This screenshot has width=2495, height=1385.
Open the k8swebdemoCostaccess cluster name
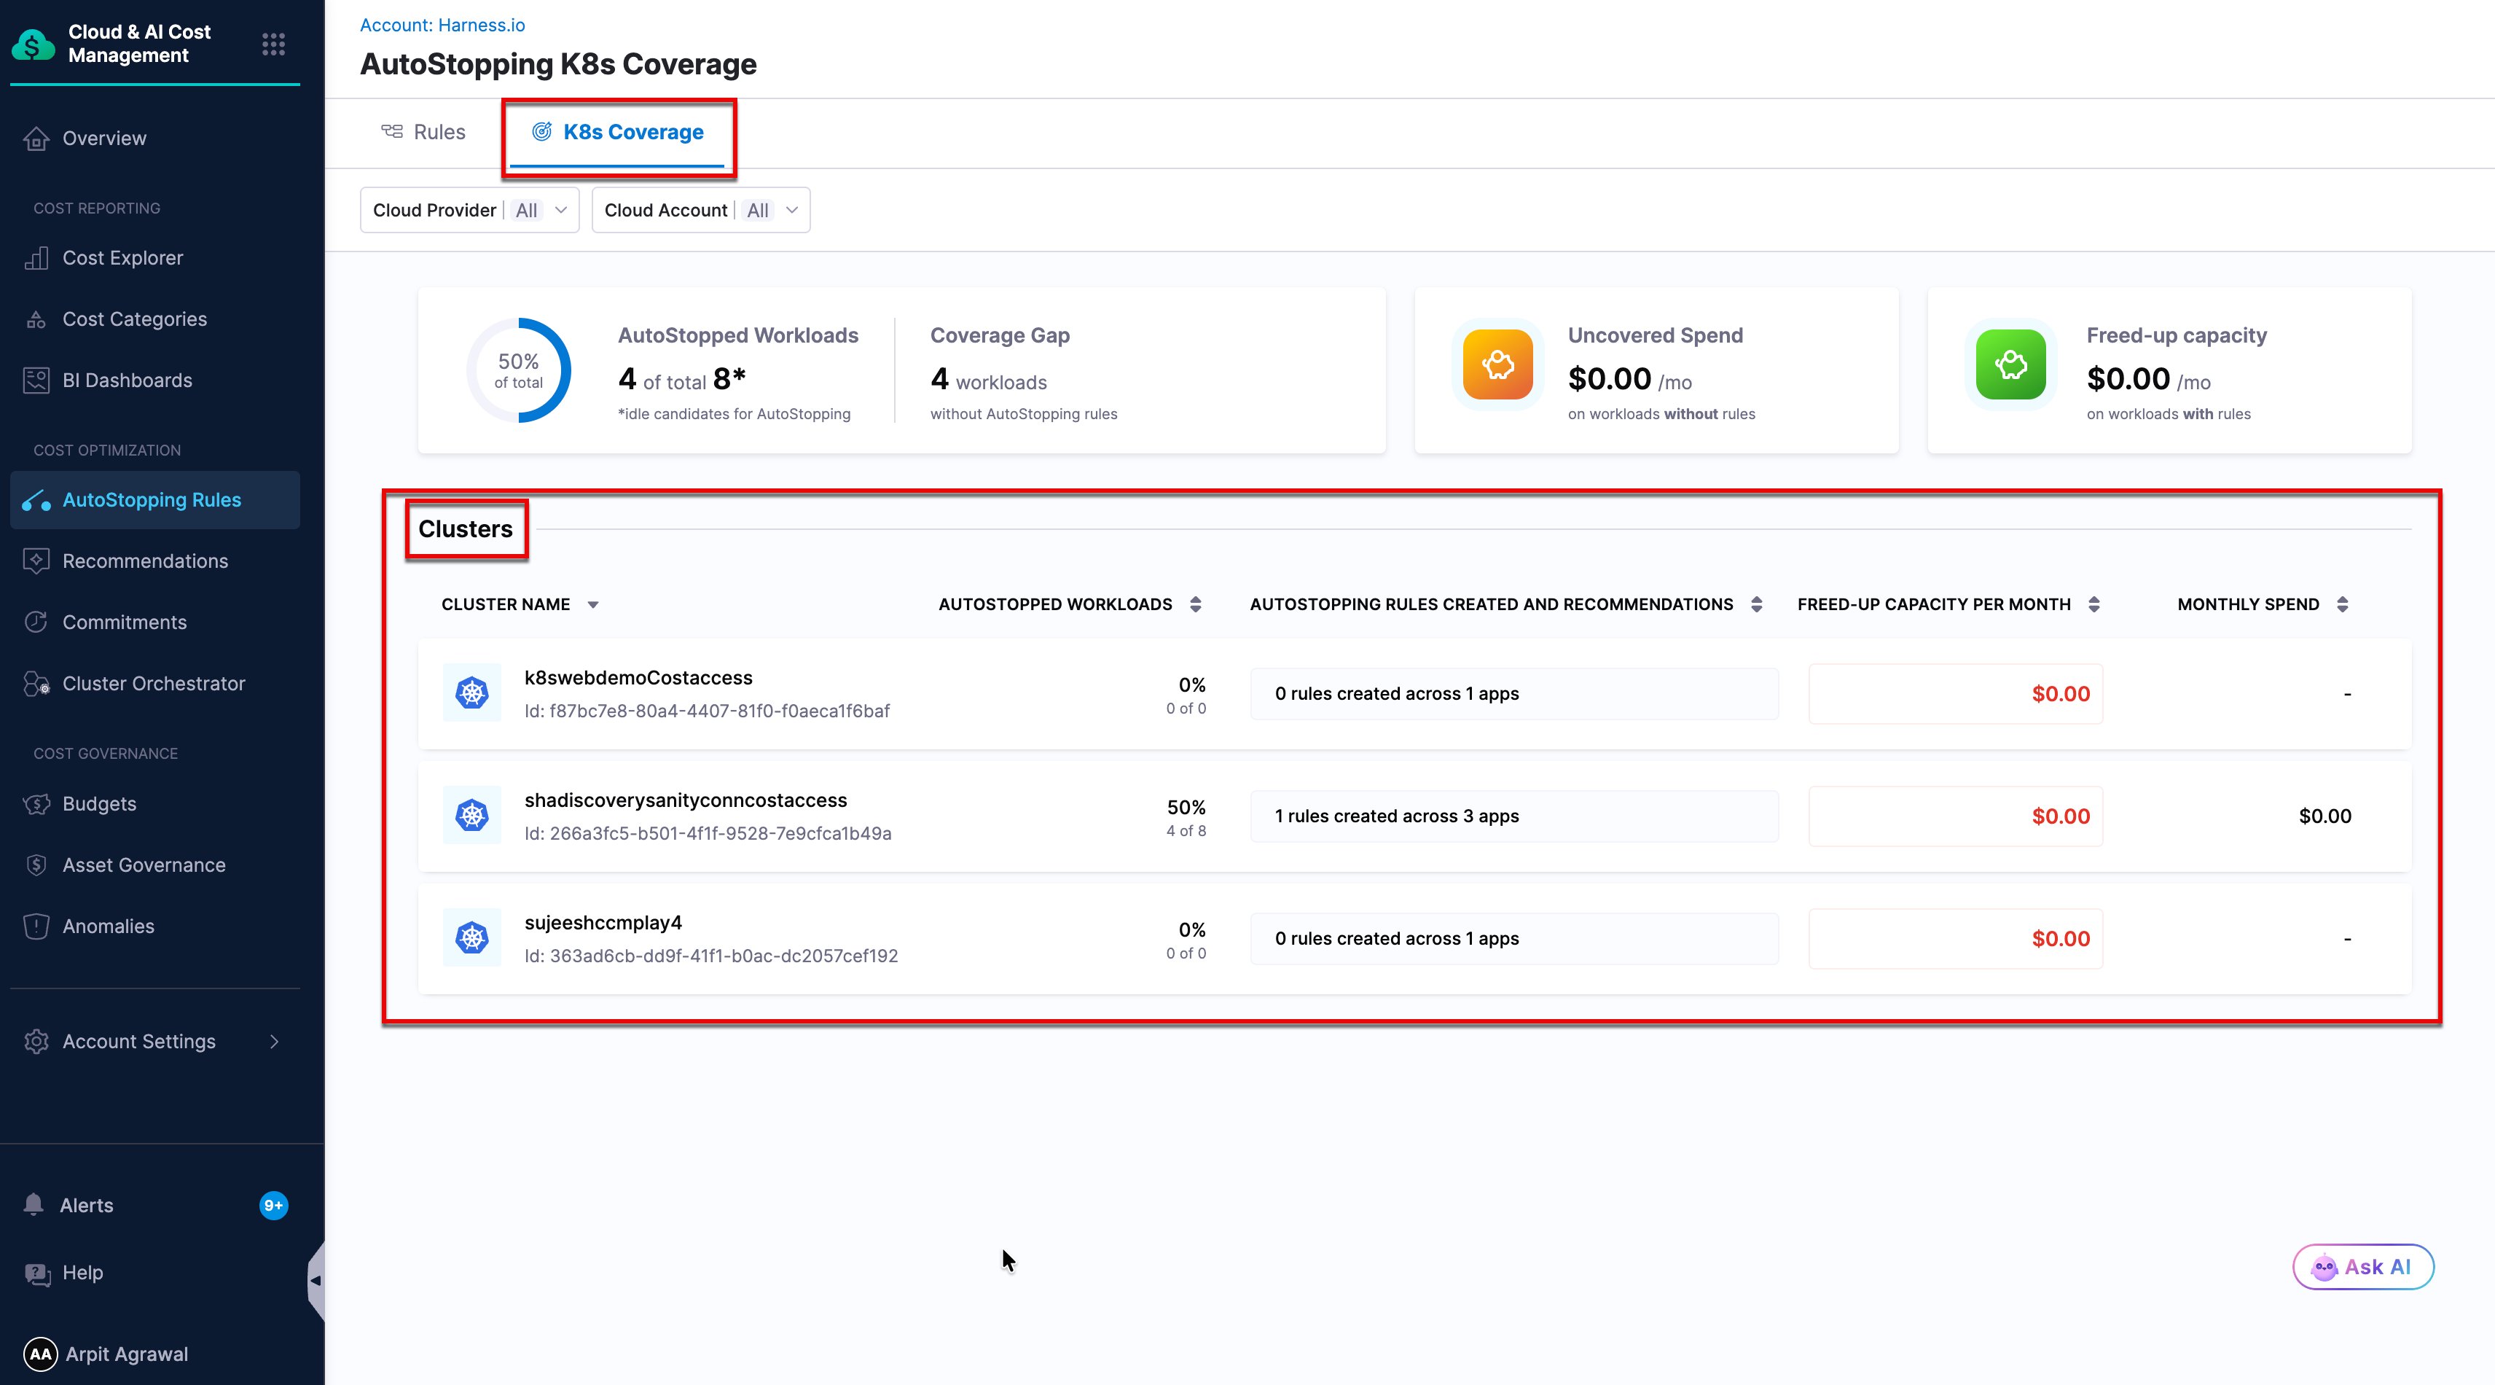point(638,677)
